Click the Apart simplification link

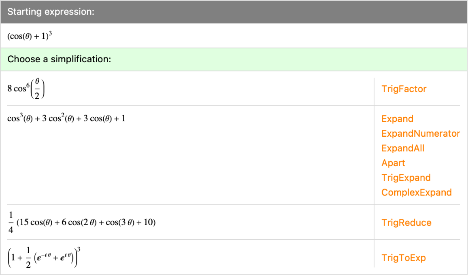coord(393,163)
